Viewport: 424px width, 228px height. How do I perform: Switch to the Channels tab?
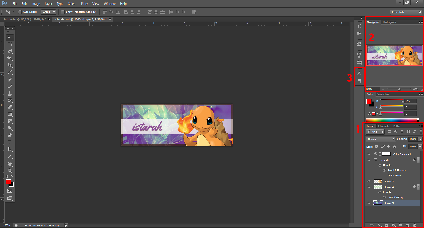[383, 126]
